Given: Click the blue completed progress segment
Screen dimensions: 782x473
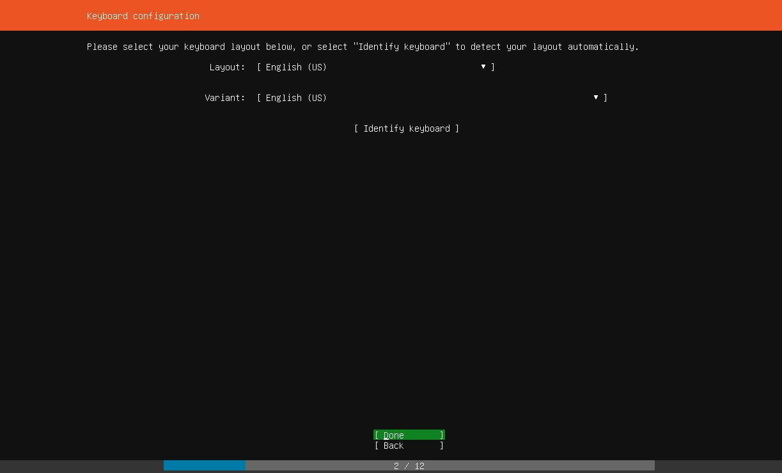Looking at the screenshot, I should tap(205, 465).
